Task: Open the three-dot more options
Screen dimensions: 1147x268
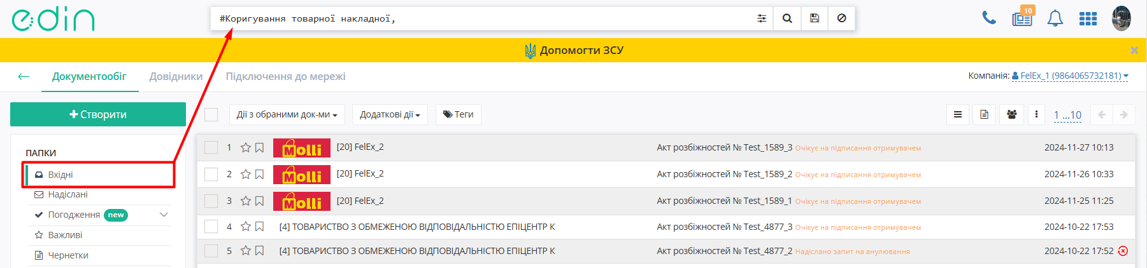Action: pos(1036,114)
